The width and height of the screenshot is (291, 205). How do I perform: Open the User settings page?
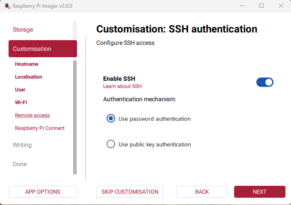coord(20,90)
